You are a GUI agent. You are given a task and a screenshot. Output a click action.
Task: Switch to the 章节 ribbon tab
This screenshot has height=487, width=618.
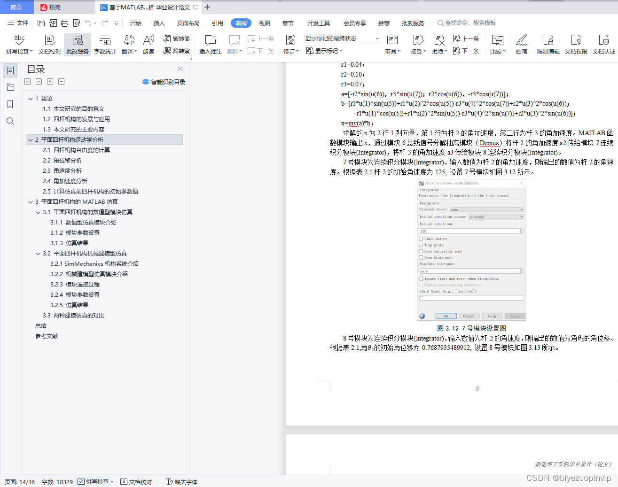[288, 23]
